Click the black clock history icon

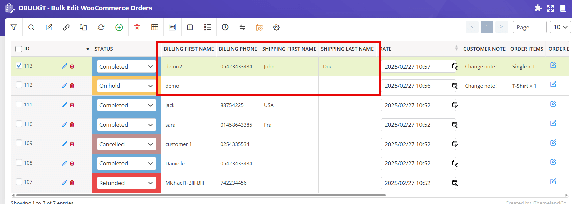click(225, 27)
